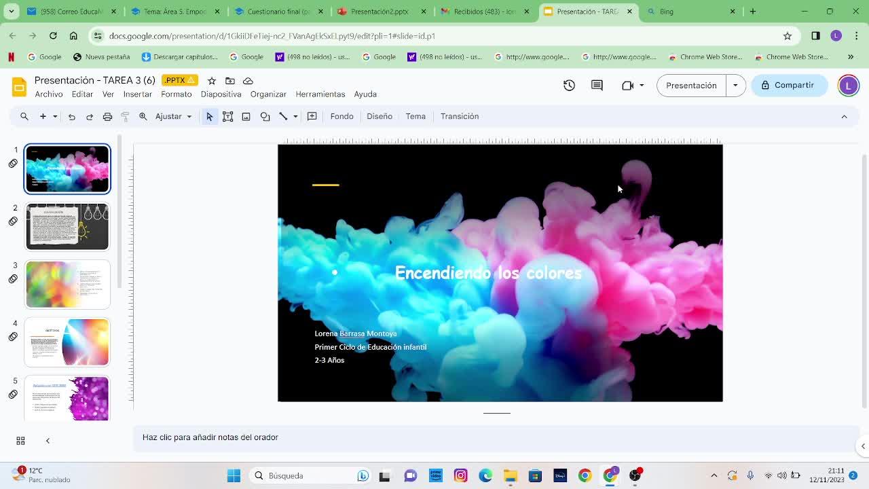Open the Ajustar zoom dropdown
Screen dimensions: 869x489
173,117
